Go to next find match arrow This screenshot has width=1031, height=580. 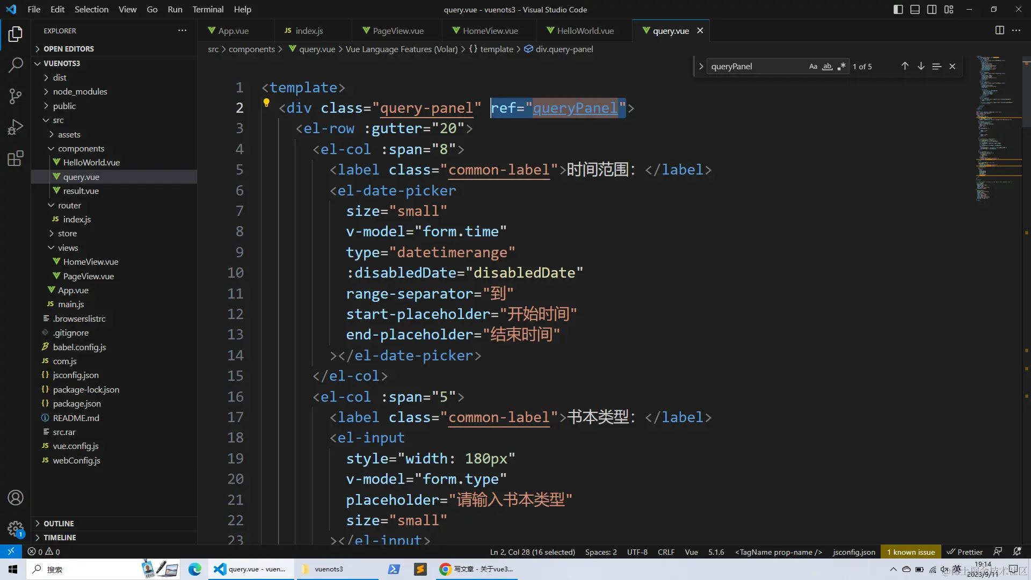tap(921, 66)
